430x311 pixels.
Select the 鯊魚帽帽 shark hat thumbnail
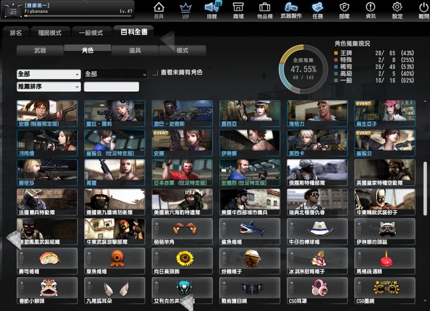tap(250, 232)
